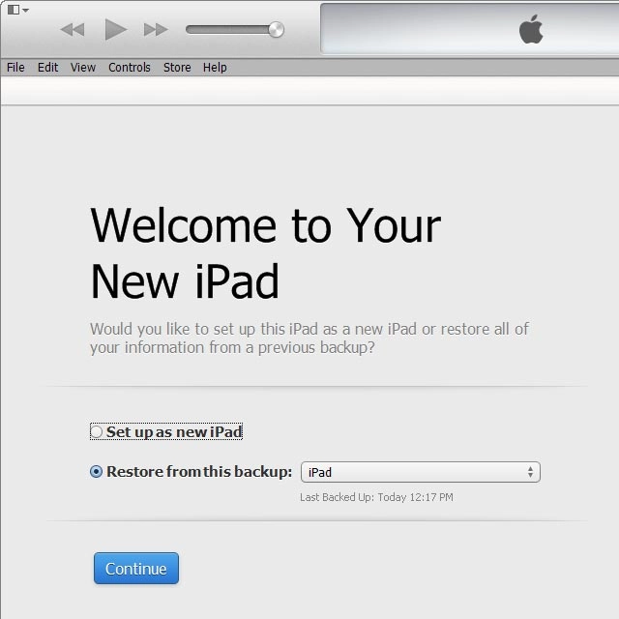Expand the iPad backup selection dropdown
The height and width of the screenshot is (619, 619).
(421, 472)
